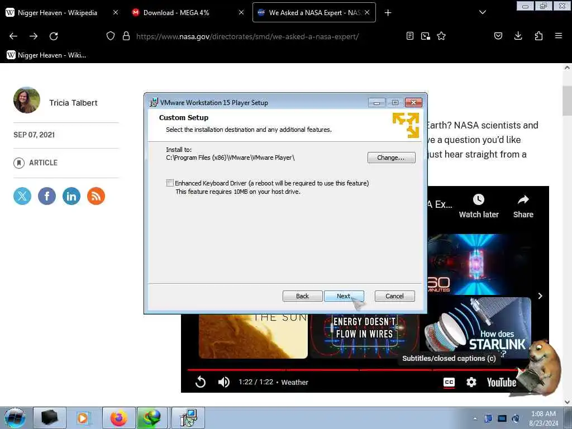Viewport: 572px width, 429px height.
Task: Open the Wikipedia bookmark in bookmarks toolbar
Action: coord(46,55)
